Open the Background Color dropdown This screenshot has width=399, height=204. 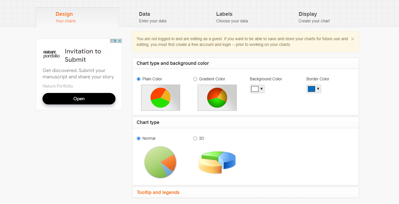257,89
